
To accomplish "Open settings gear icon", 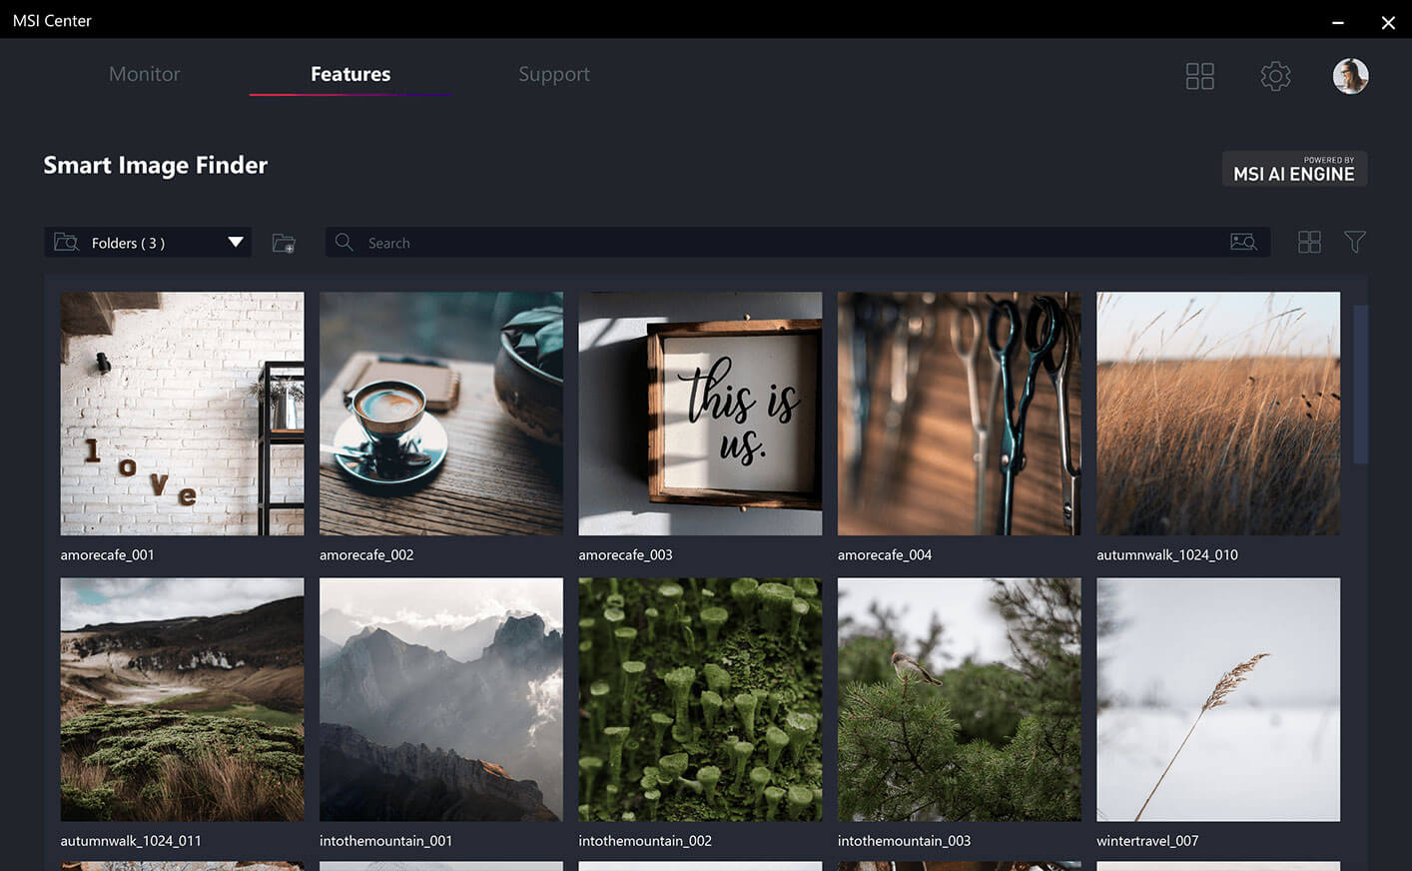I will click(x=1275, y=76).
